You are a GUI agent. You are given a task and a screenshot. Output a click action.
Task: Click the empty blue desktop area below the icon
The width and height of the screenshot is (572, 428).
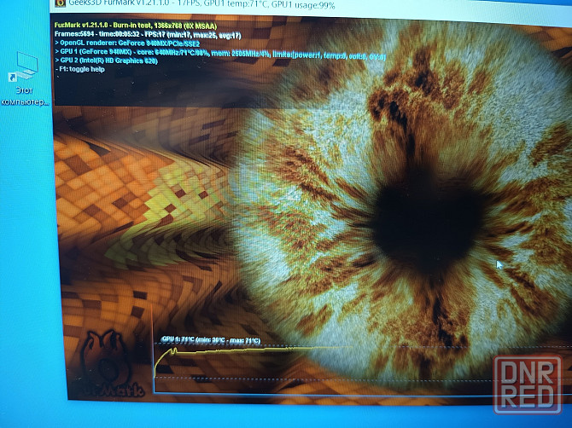click(x=26, y=256)
